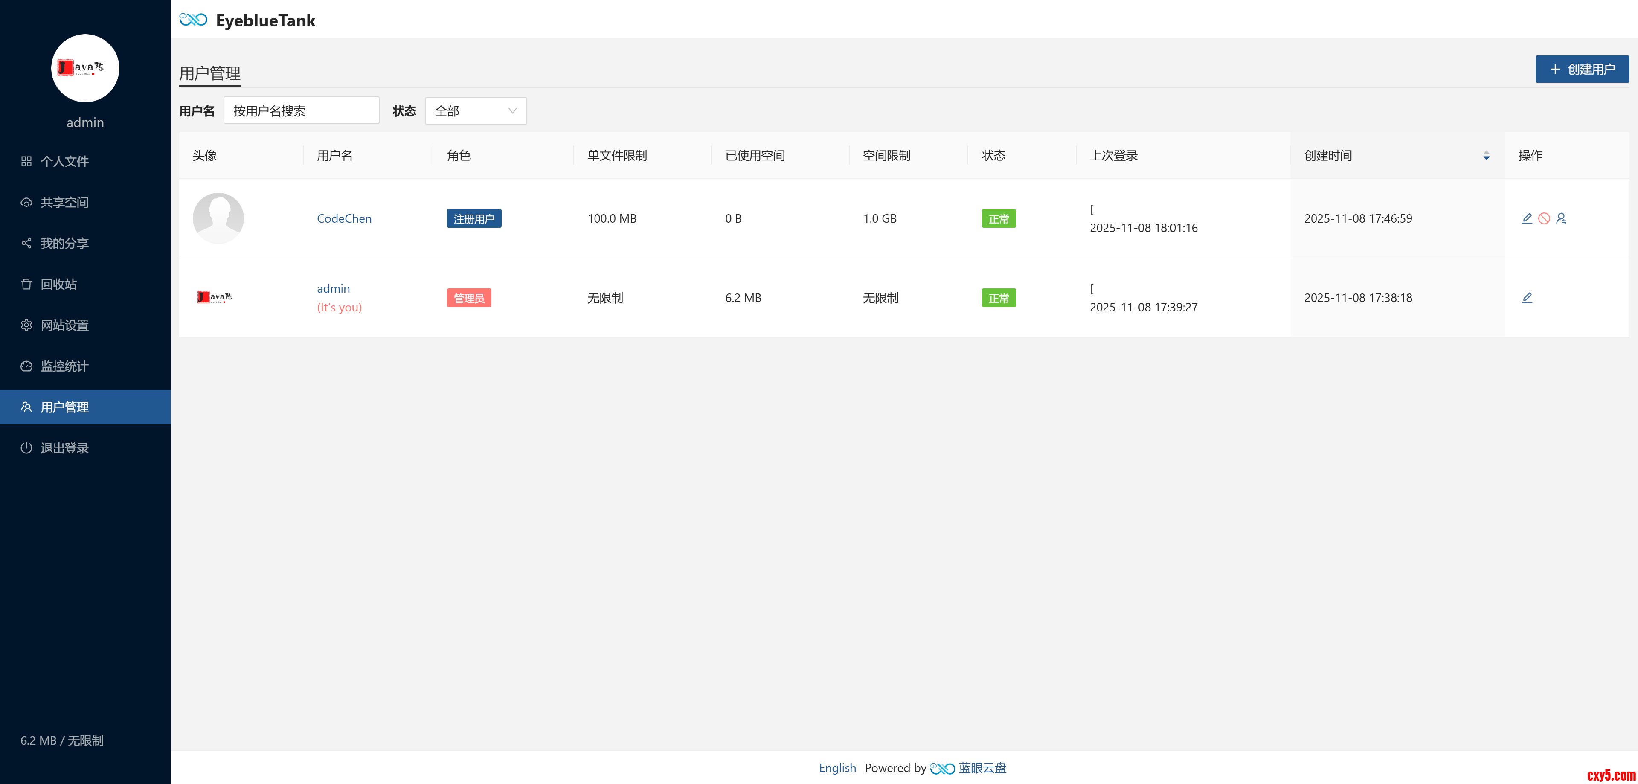The height and width of the screenshot is (784, 1638).
Task: Click 退出登录 to log out
Action: coord(64,447)
